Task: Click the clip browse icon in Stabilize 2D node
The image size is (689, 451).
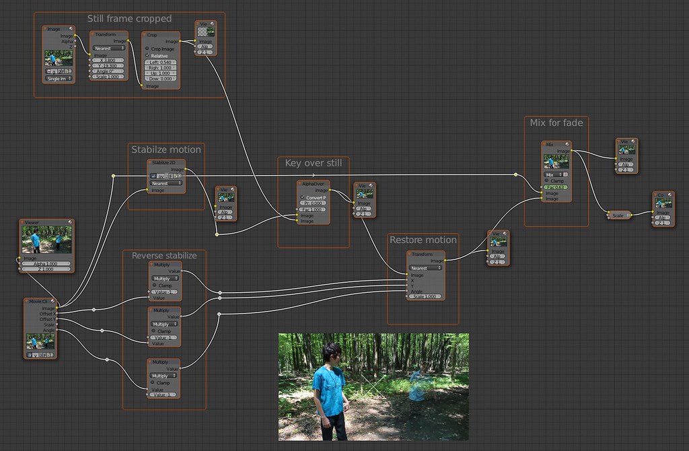Action: point(153,176)
